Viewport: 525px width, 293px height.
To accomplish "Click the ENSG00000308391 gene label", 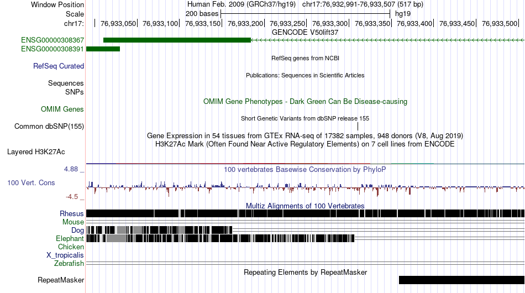I will tap(53, 49).
